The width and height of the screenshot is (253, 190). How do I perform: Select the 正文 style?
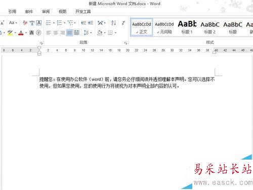pyautogui.click(x=142, y=27)
